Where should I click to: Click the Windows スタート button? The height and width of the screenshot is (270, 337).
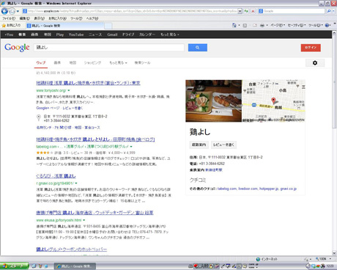14,266
